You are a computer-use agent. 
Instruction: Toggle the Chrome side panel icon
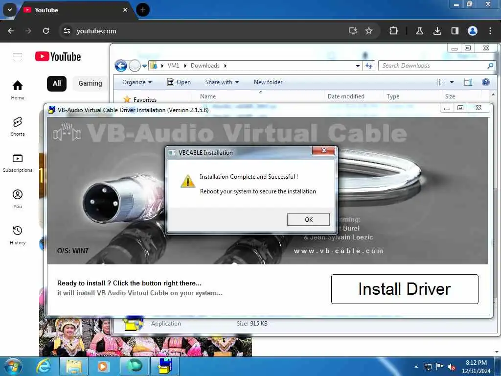point(455,31)
